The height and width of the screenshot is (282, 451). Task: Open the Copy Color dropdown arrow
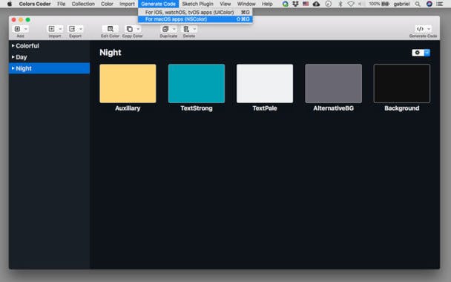(x=138, y=29)
